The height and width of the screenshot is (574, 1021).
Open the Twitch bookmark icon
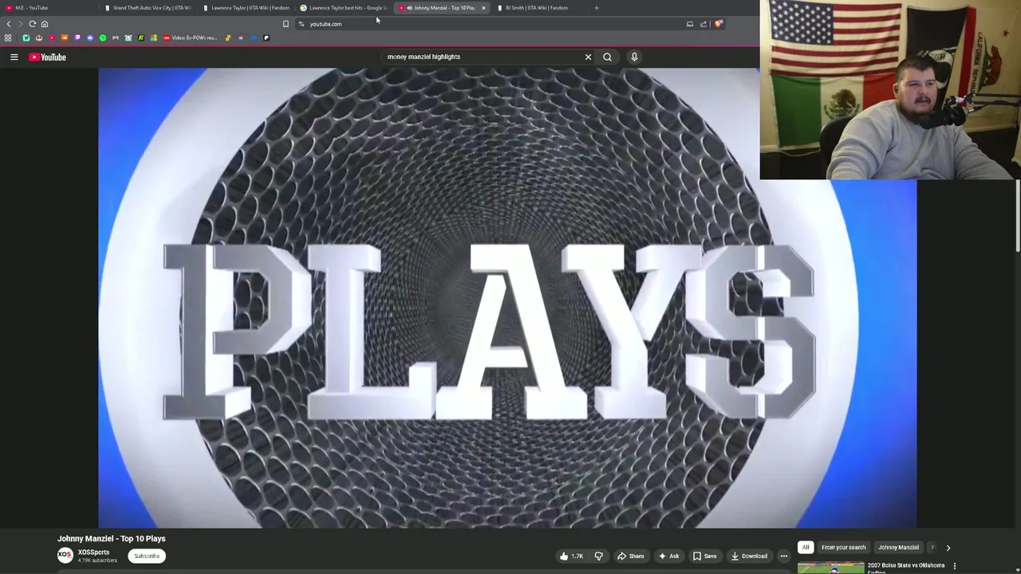pos(77,37)
